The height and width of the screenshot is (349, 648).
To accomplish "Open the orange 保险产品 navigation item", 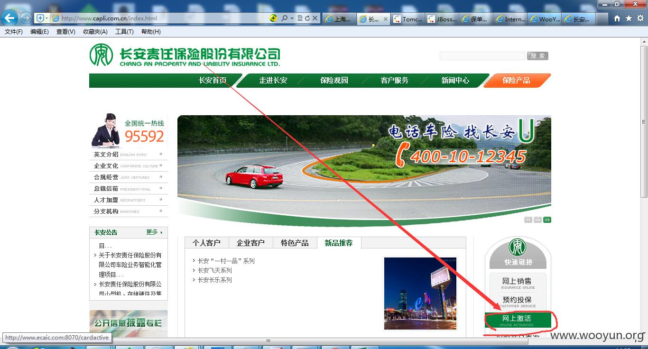I will pyautogui.click(x=517, y=81).
